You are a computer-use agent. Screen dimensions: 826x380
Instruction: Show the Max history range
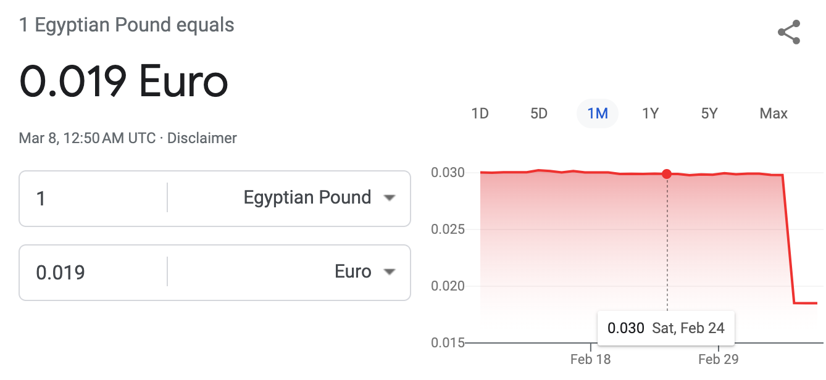(774, 114)
